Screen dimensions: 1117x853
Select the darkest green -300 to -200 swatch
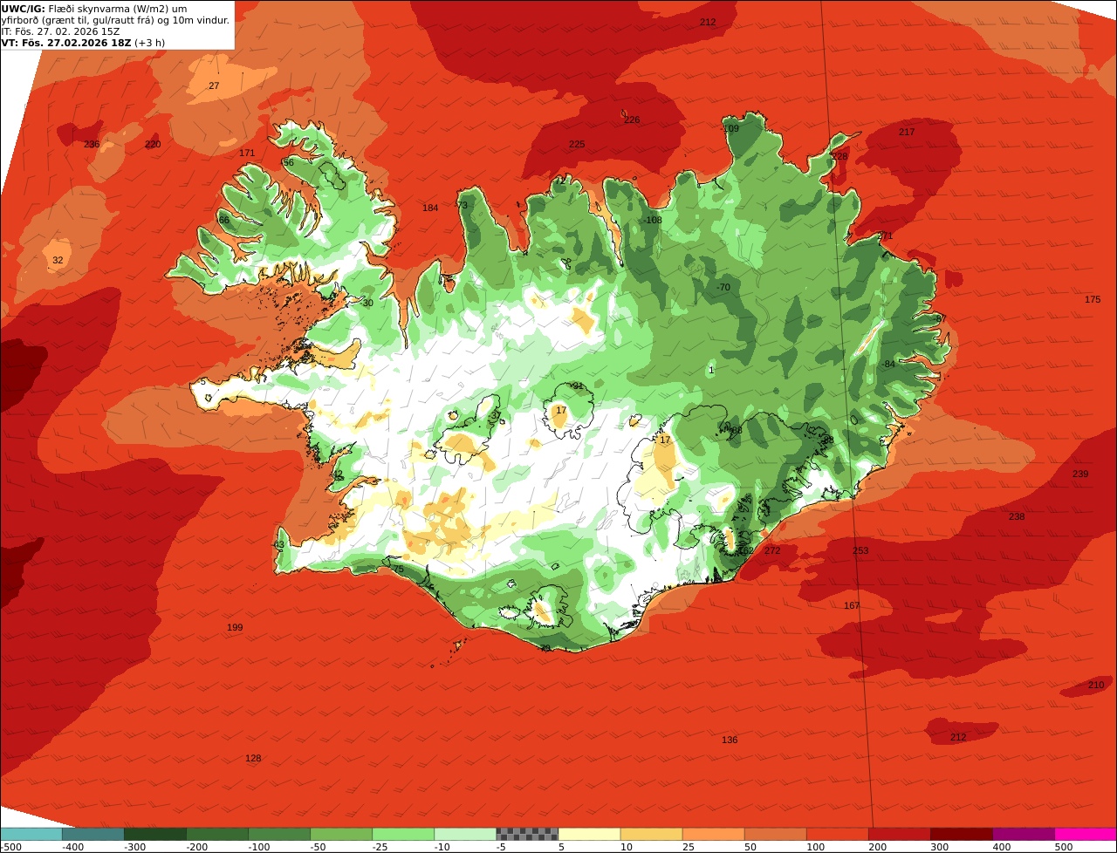[x=154, y=834]
